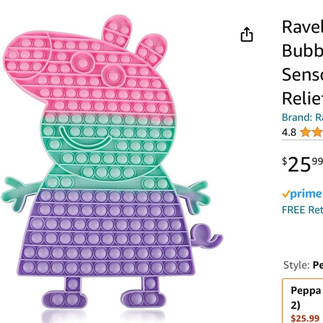Click the pig's left teal hand
323x323 pixels.
pos(17,194)
